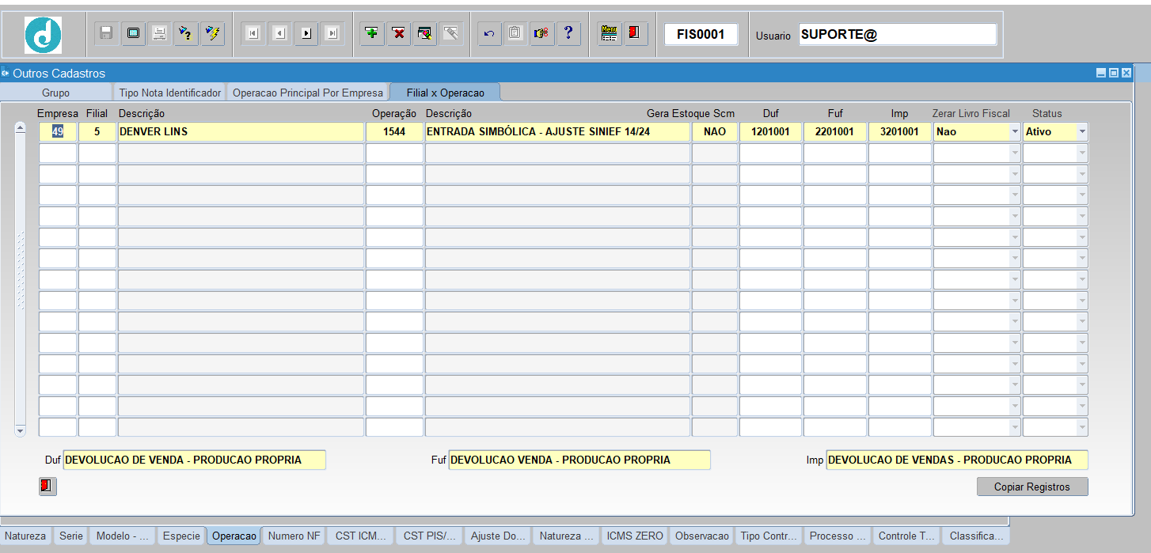Insert new record green plus icon

[372, 33]
